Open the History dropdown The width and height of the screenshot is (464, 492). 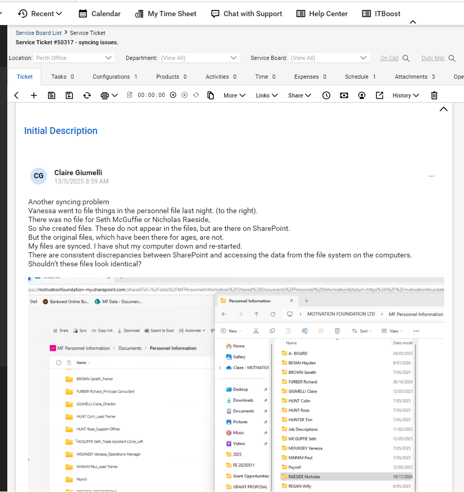[406, 95]
